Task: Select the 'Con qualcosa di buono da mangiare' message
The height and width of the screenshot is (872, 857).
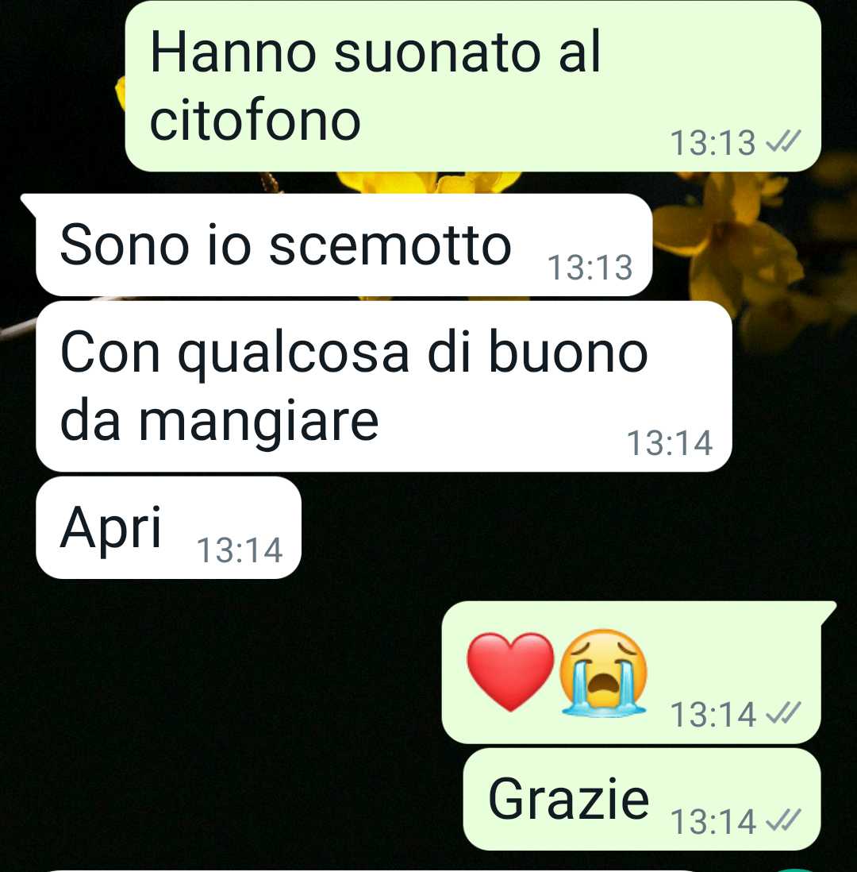Action: pyautogui.click(x=383, y=387)
